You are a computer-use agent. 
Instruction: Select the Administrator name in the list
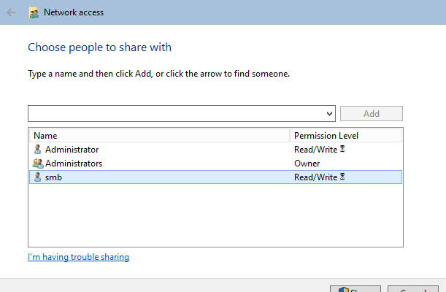click(x=72, y=150)
